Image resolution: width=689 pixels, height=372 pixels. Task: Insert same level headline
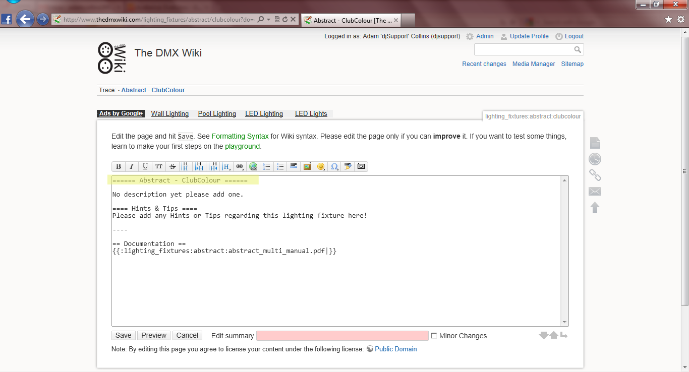185,166
